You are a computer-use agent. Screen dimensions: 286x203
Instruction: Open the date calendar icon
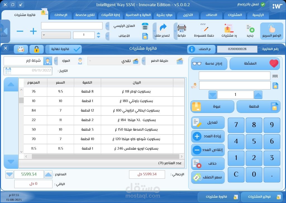point(8,71)
